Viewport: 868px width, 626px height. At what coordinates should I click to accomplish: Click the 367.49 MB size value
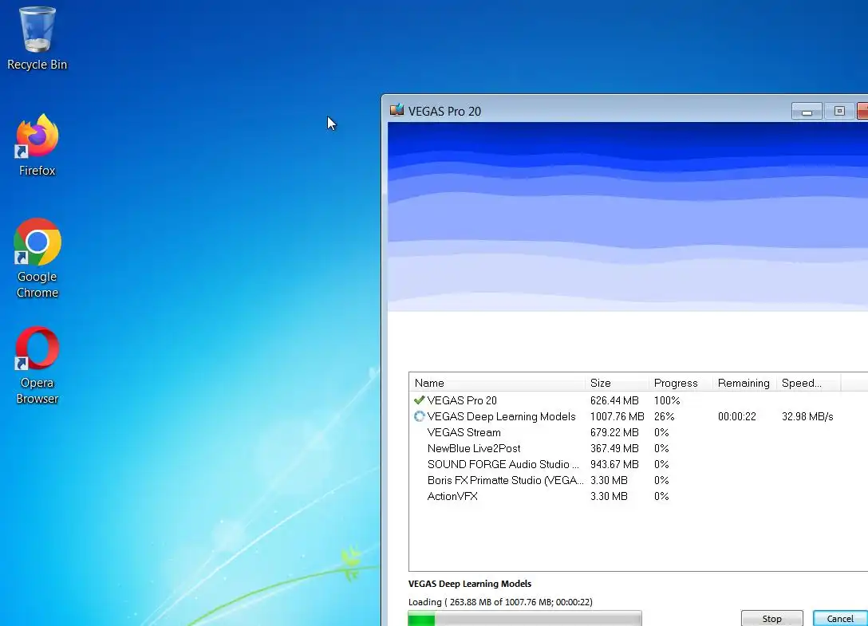(614, 448)
